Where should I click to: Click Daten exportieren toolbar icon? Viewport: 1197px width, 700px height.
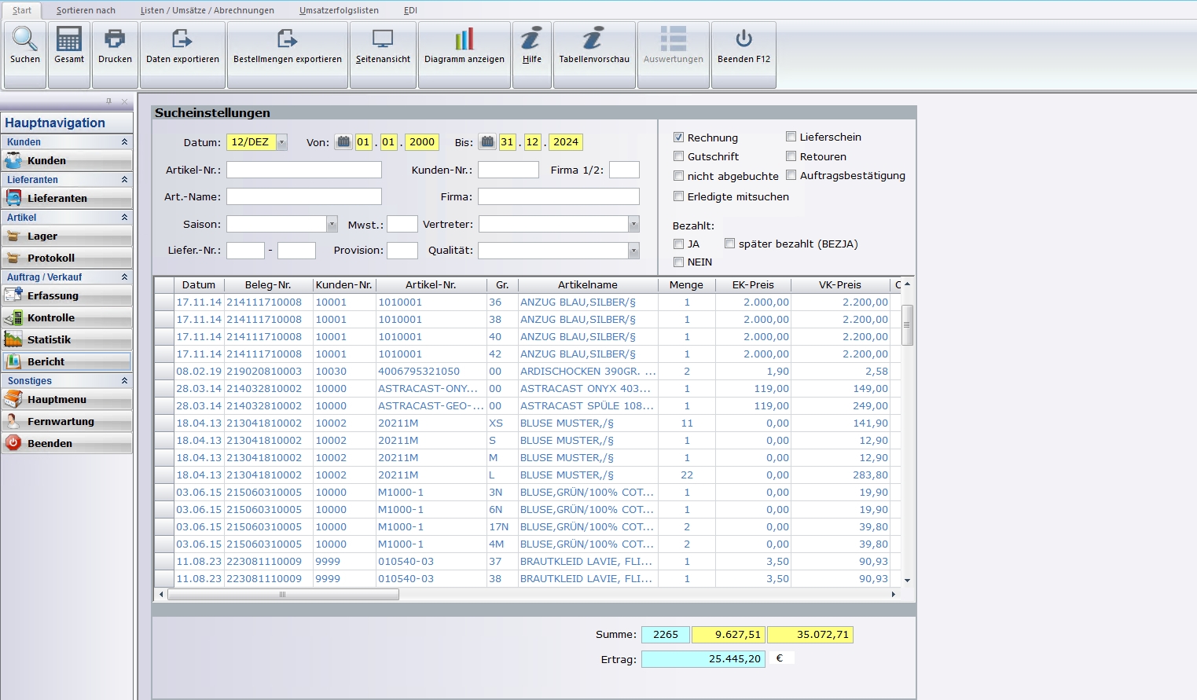click(182, 39)
